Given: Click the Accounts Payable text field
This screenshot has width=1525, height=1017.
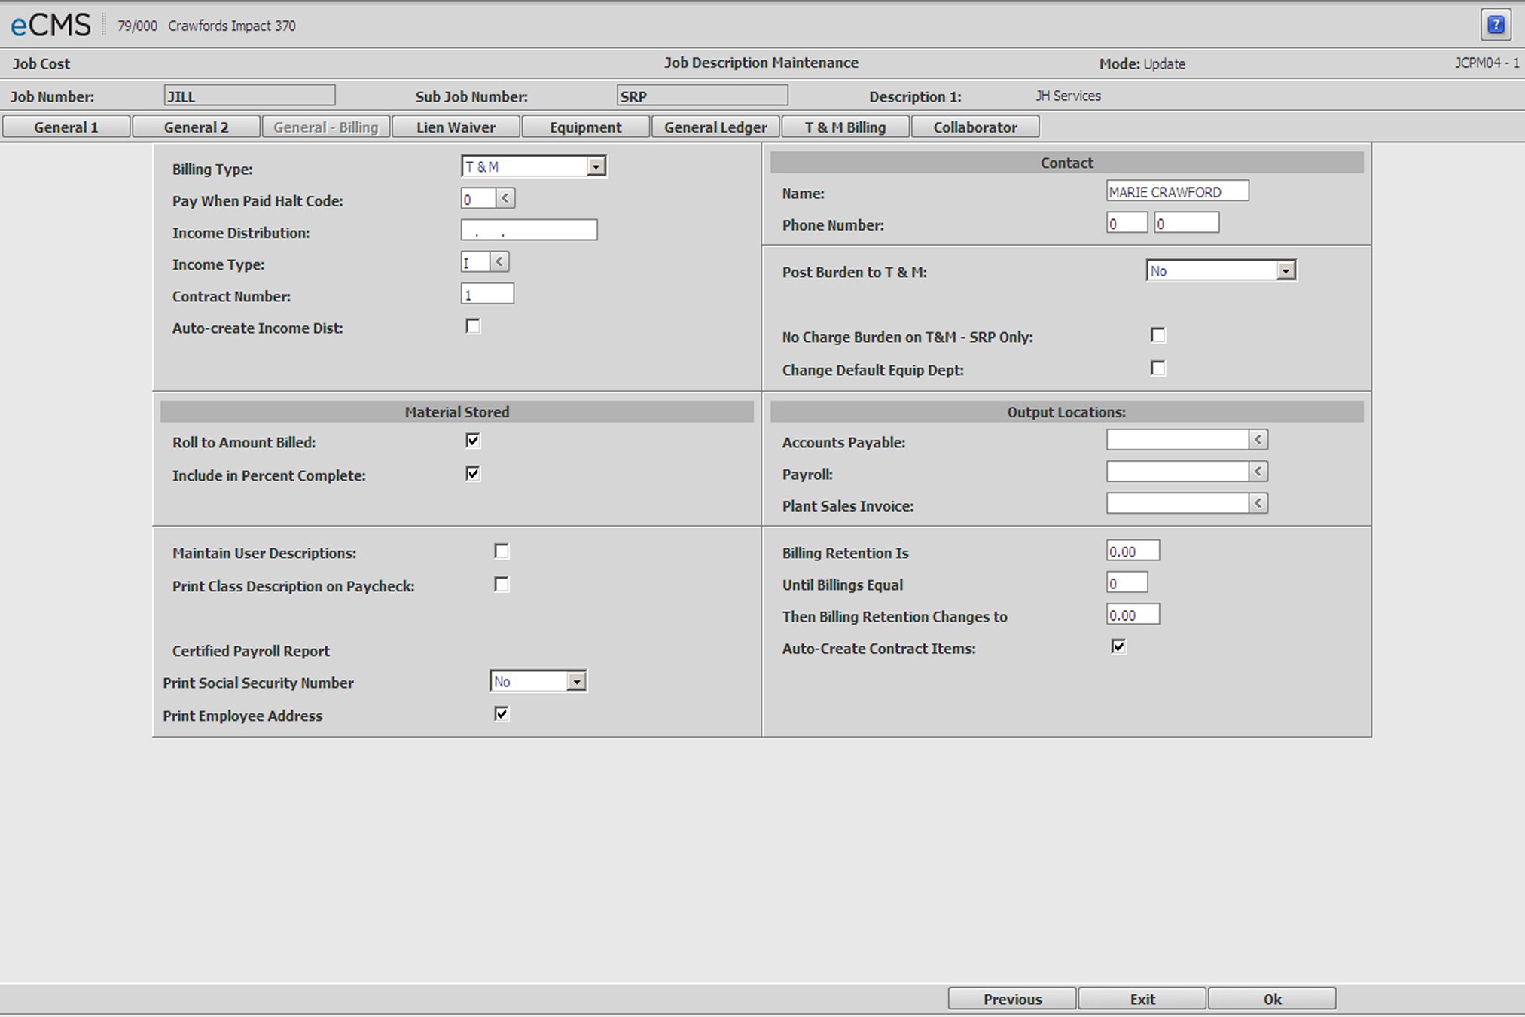Looking at the screenshot, I should pos(1178,440).
